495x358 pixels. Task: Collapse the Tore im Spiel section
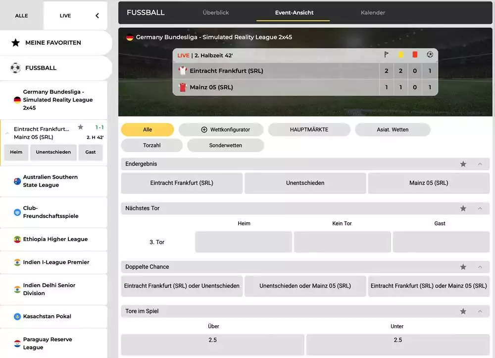[x=480, y=311]
